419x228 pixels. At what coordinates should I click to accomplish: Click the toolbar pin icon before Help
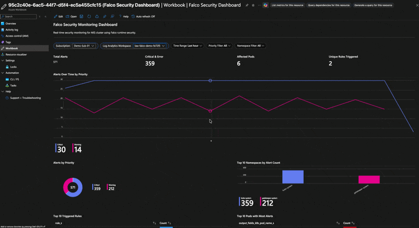(104, 17)
